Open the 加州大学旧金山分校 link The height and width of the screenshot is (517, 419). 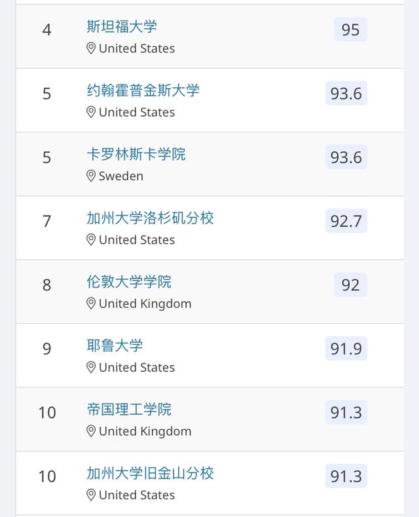pyautogui.click(x=150, y=473)
